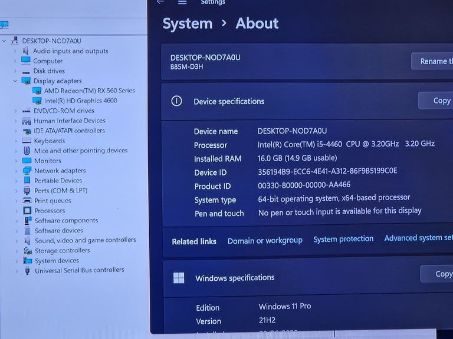The image size is (453, 339).
Task: Open the Domain or workgroup link
Action: click(265, 240)
